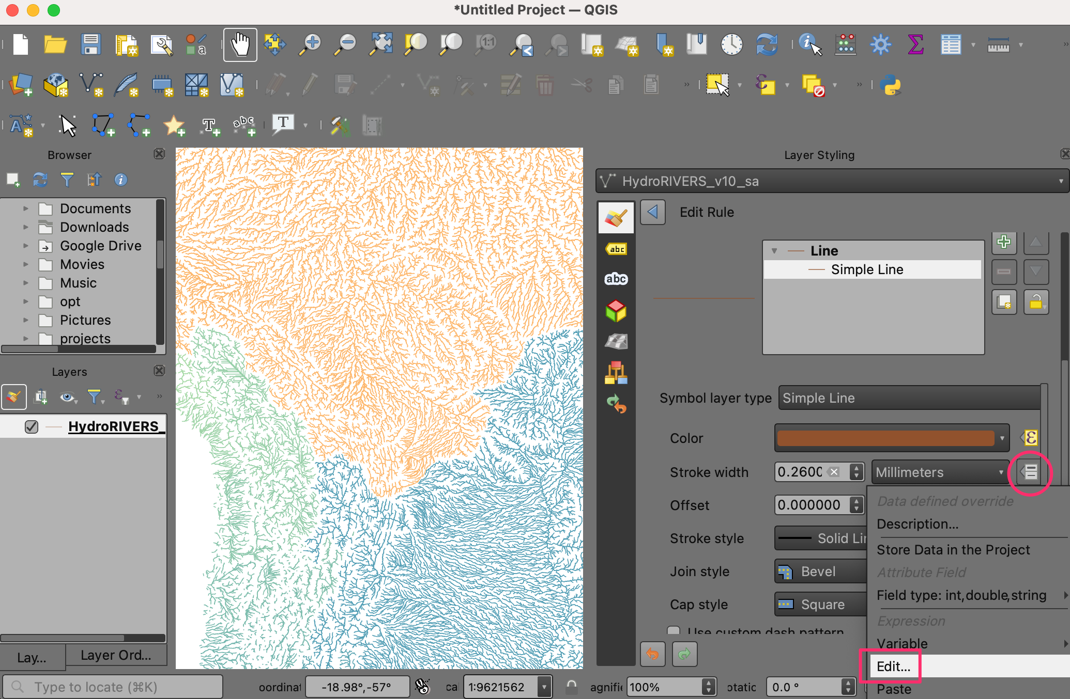Select Store Data in the Project

click(x=953, y=550)
